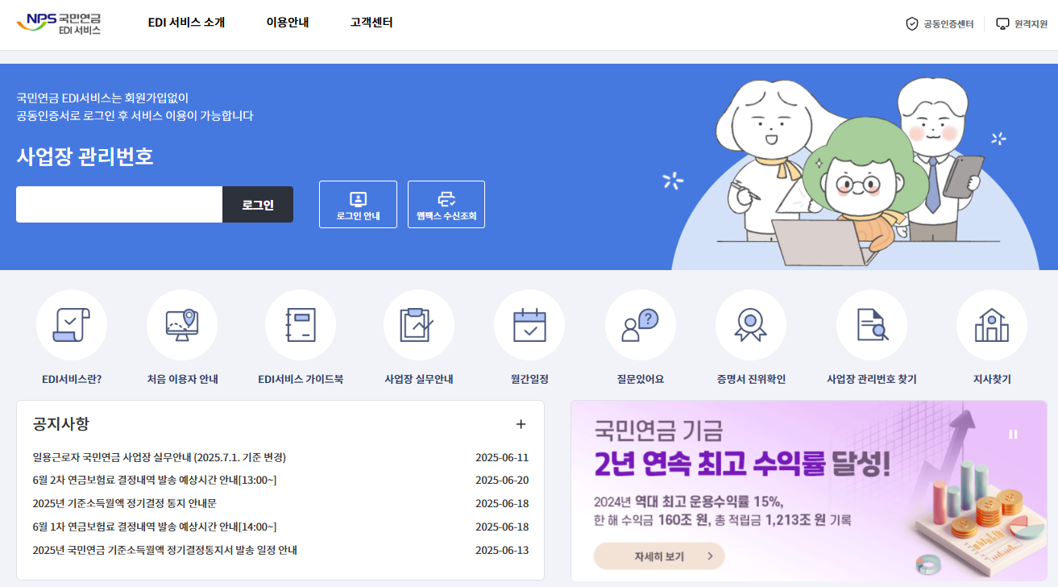The width and height of the screenshot is (1058, 587).
Task: Open the 증명서 진위확인 badge icon
Action: point(751,325)
